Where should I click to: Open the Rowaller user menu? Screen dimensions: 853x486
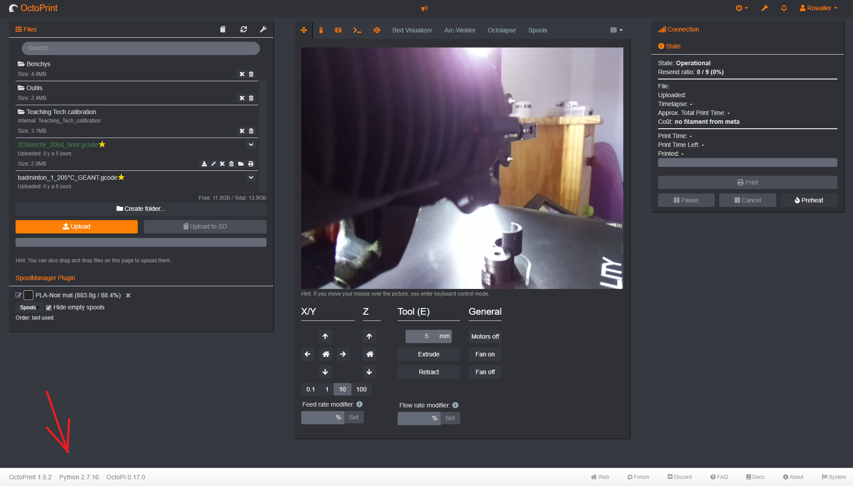pyautogui.click(x=818, y=8)
